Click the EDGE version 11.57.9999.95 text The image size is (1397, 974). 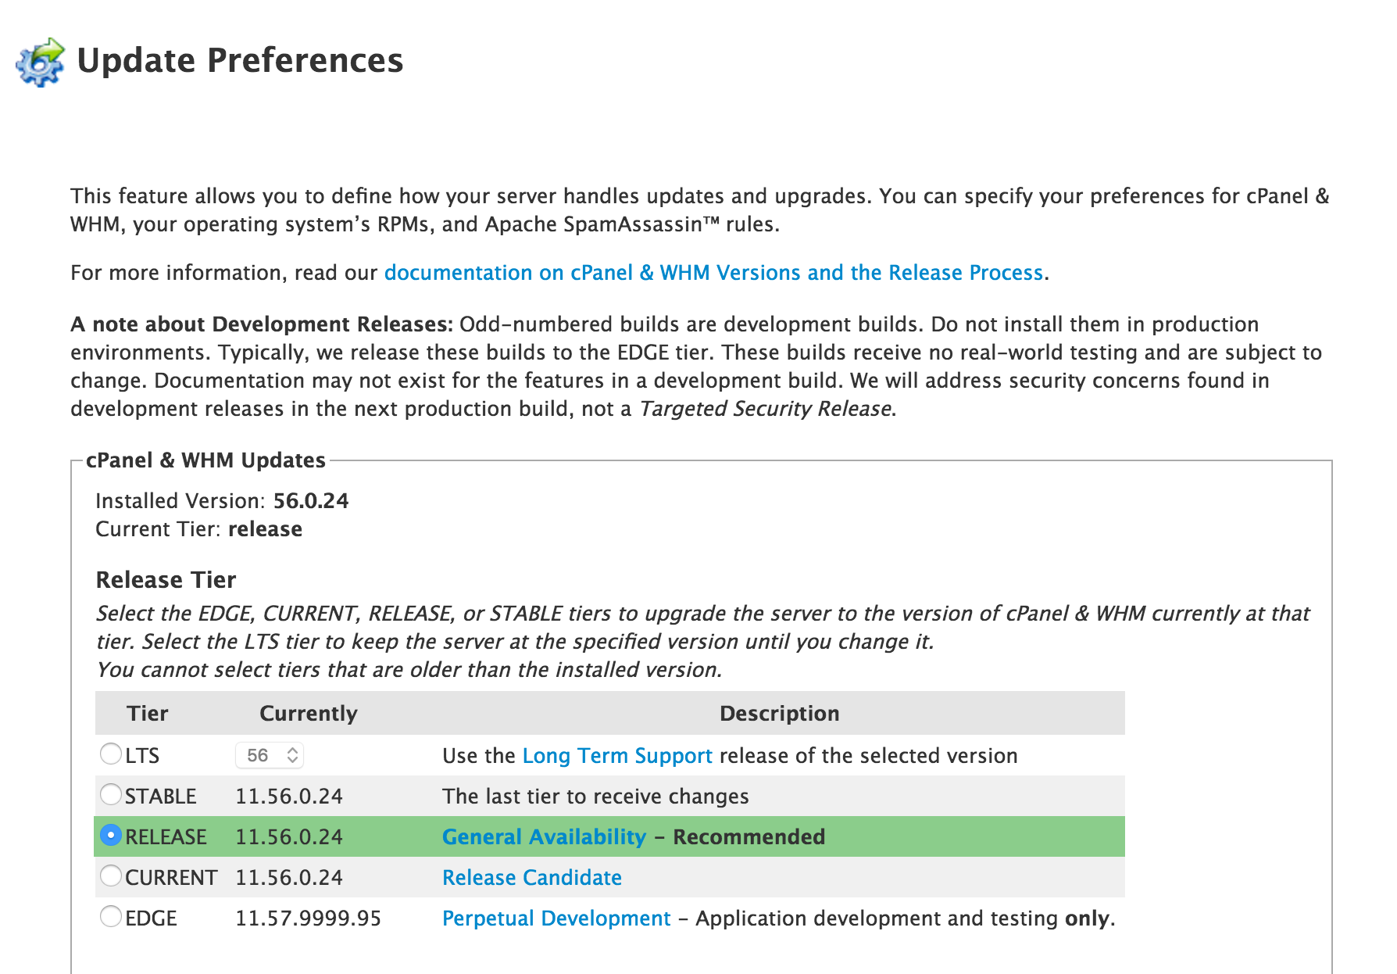[308, 918]
